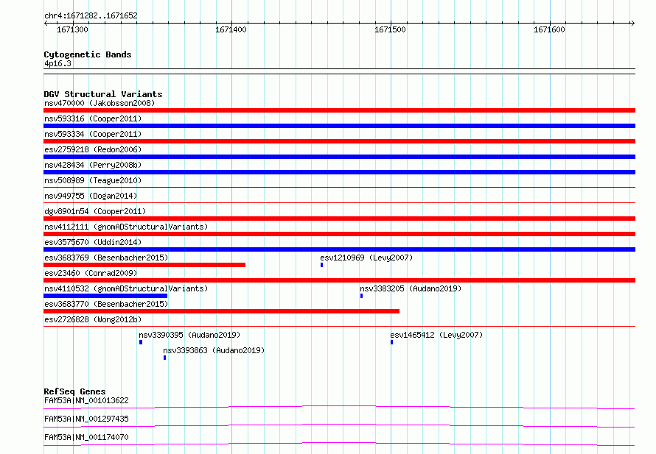Click the ruler's right arrow end

(632, 24)
